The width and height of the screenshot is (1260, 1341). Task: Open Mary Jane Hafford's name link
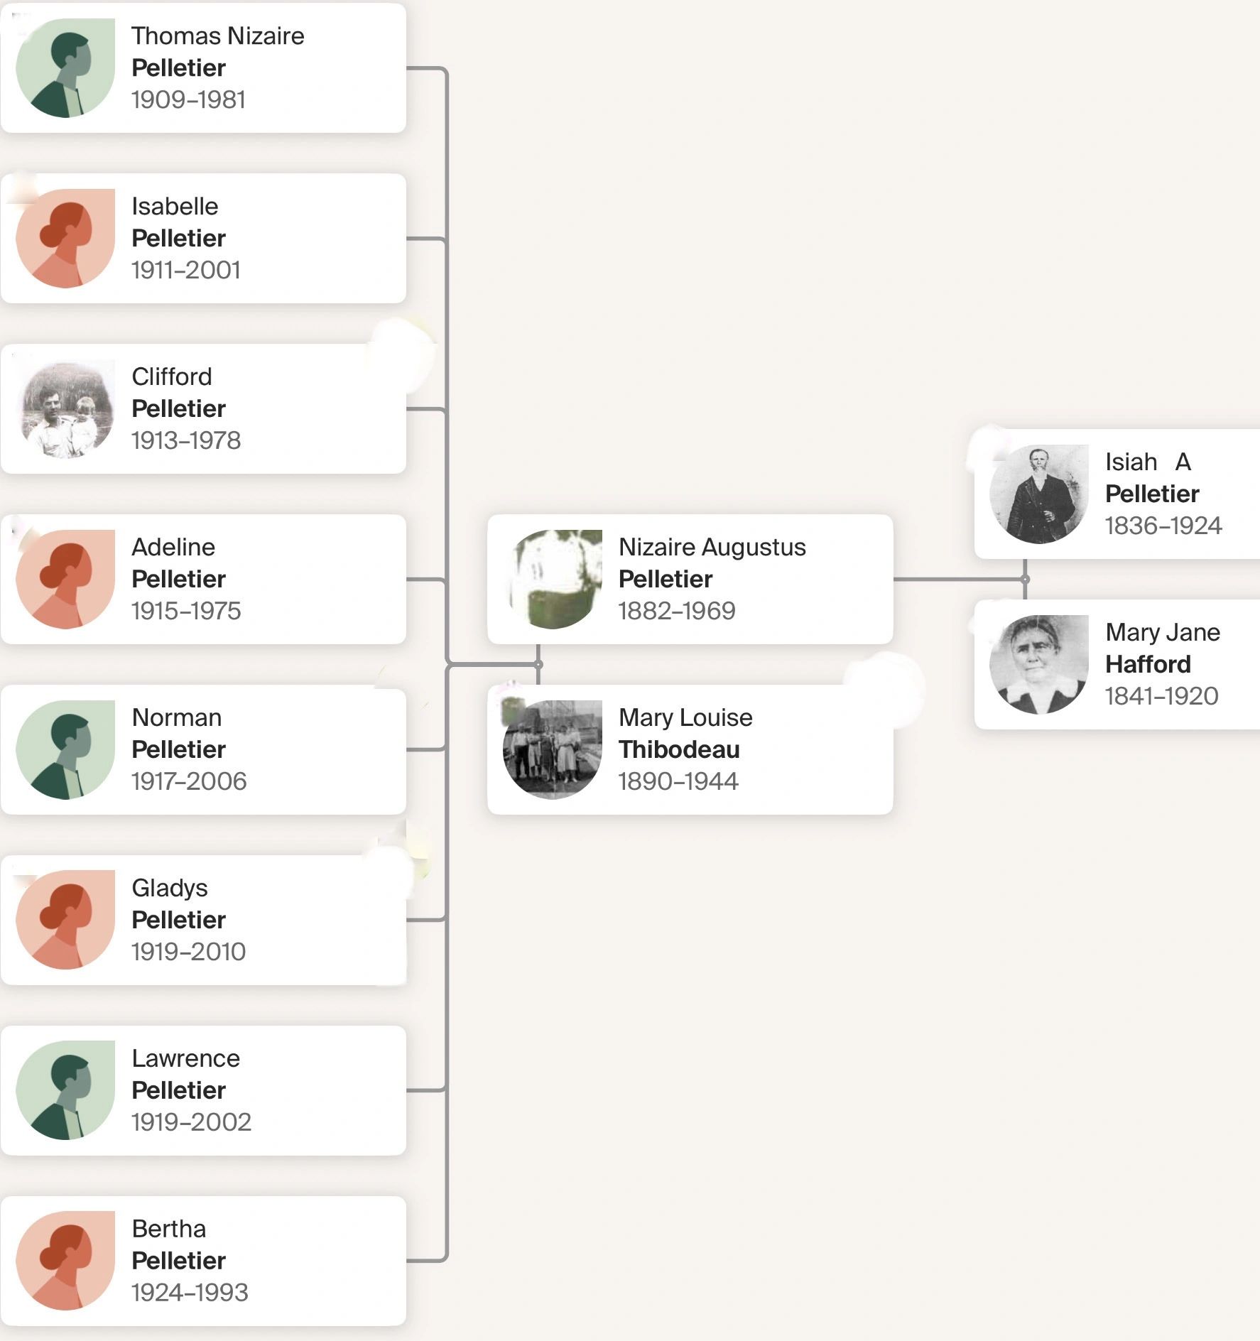click(1162, 648)
